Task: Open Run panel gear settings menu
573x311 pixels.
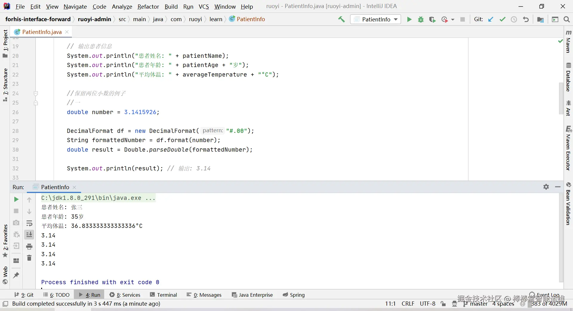Action: click(x=546, y=187)
